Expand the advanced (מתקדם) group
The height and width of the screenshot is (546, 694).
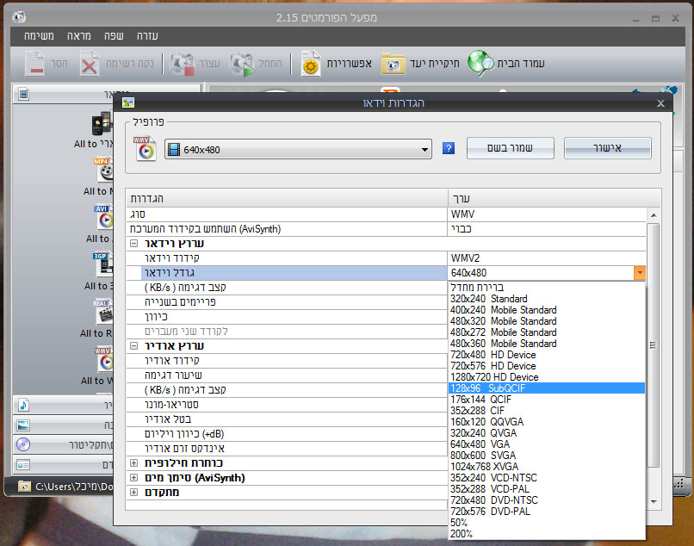[133, 492]
